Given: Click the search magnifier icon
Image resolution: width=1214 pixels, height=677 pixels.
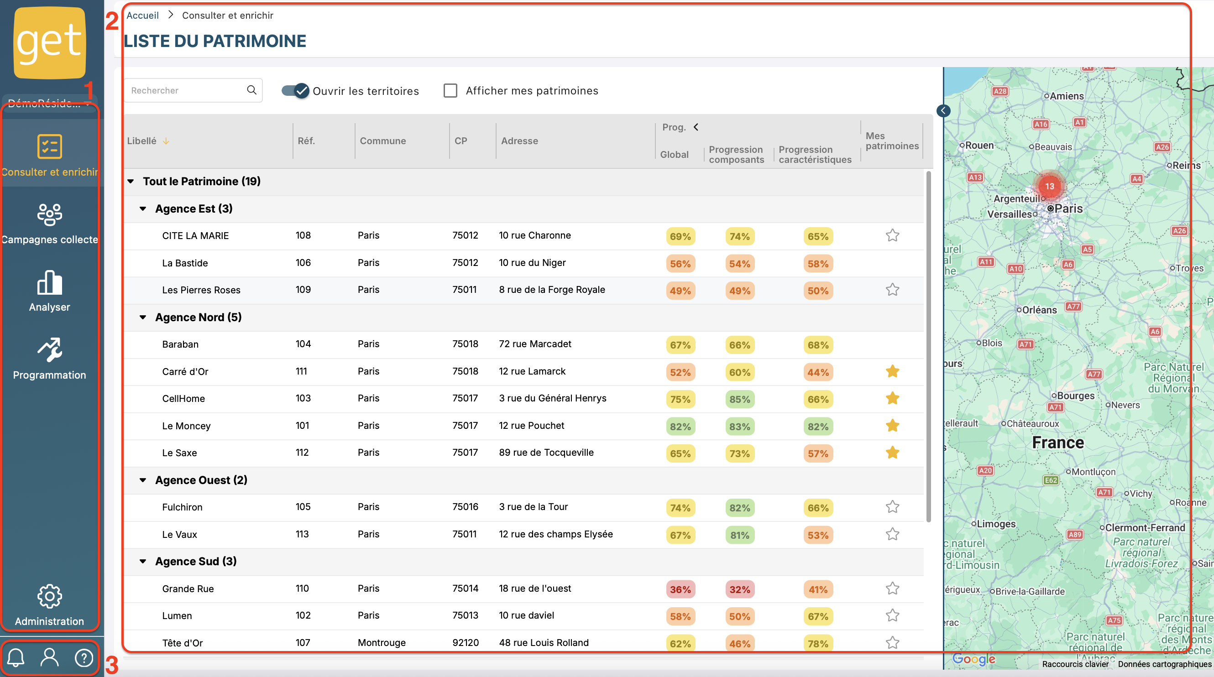Looking at the screenshot, I should [x=251, y=90].
